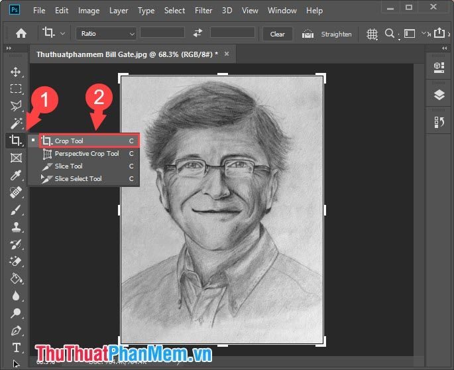
Task: Click the Straighten level icon
Action: [x=308, y=34]
